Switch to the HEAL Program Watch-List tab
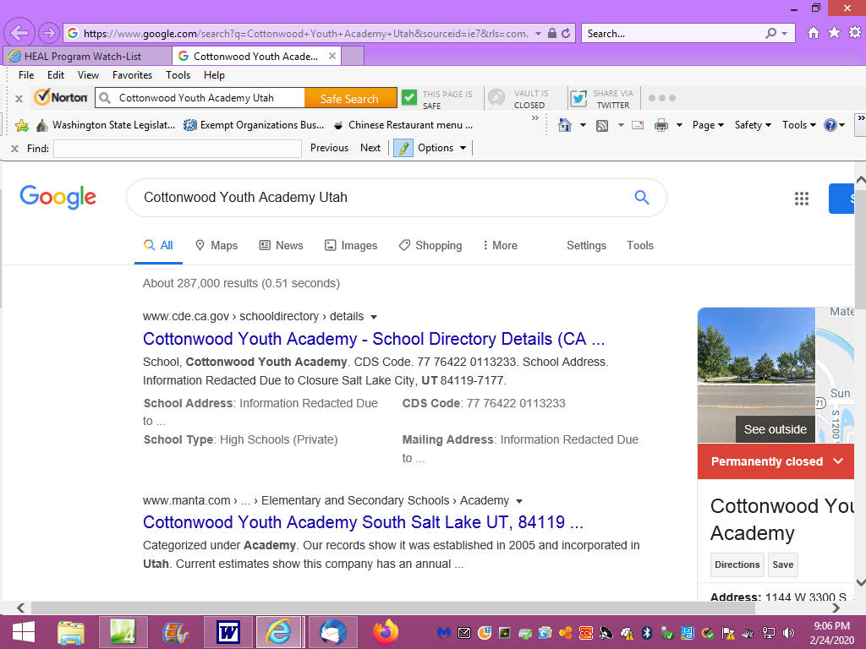The width and height of the screenshot is (866, 649). click(x=87, y=57)
